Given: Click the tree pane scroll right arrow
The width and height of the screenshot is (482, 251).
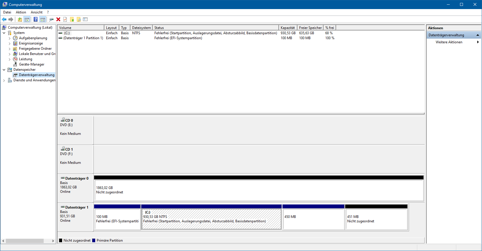Looking at the screenshot, I should (53, 241).
